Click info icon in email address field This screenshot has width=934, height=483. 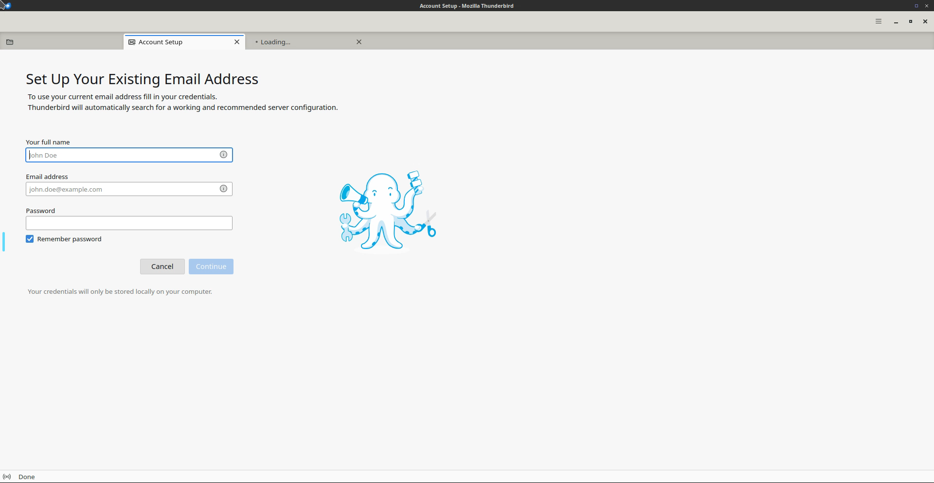pos(223,189)
